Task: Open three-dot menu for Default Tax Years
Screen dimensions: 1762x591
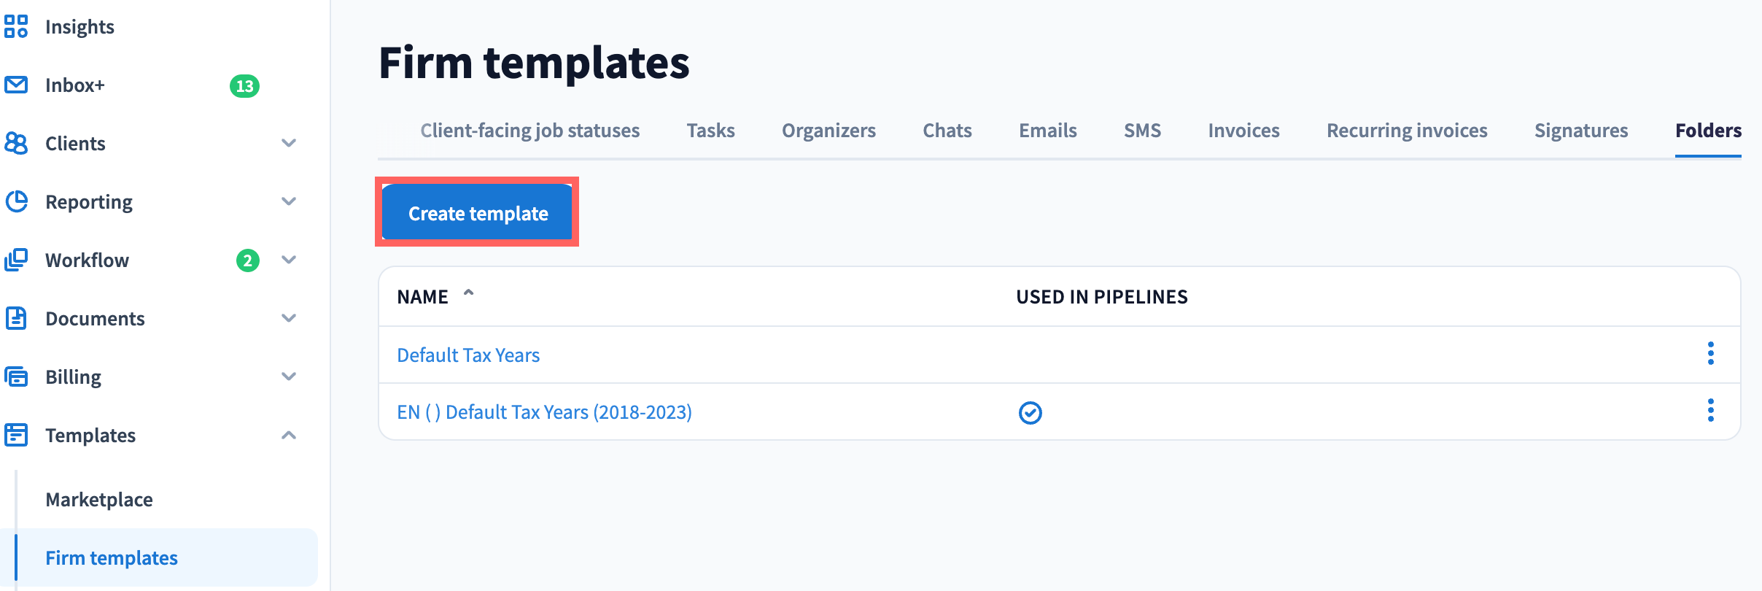Action: (x=1710, y=354)
